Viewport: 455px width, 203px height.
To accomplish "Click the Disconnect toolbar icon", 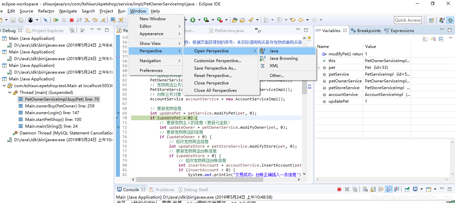I will [x=79, y=20].
